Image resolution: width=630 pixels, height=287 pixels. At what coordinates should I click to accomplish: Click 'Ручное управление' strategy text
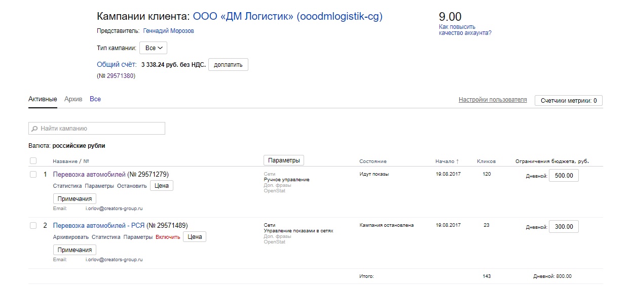(286, 180)
